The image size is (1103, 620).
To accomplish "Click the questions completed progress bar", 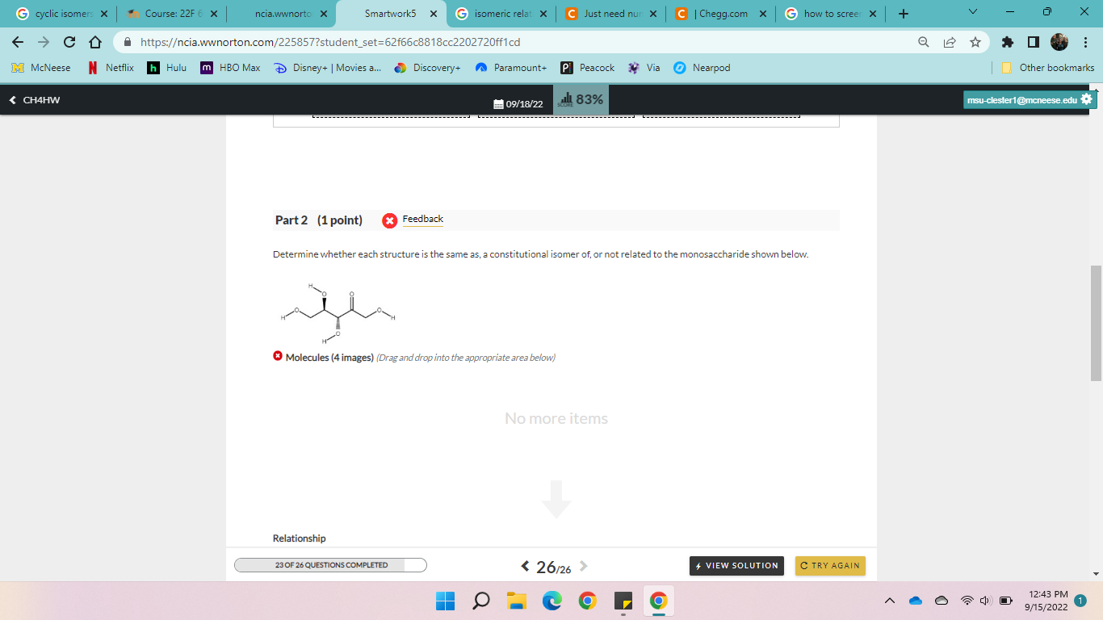I will (x=329, y=565).
